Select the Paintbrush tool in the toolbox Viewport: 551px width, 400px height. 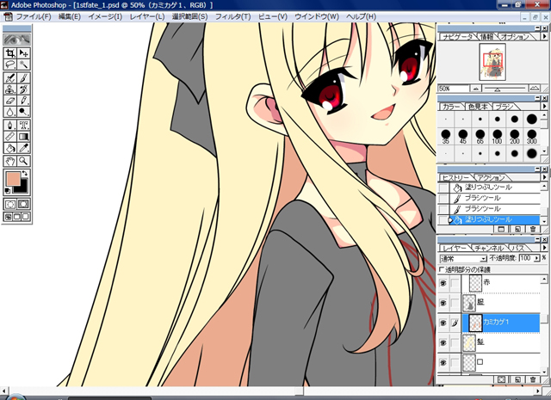23,77
